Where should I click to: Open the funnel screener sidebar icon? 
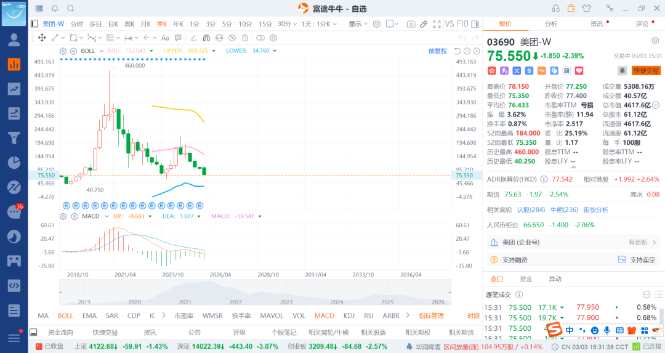coord(14,138)
